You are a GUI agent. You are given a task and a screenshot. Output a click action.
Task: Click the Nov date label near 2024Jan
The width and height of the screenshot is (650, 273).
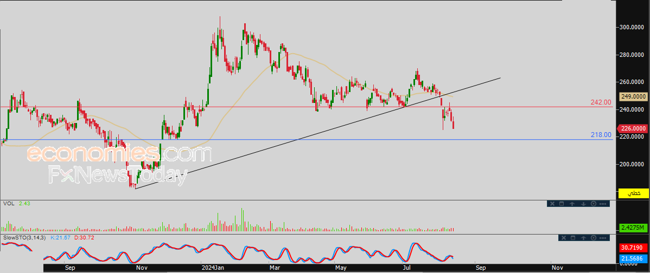142,268
